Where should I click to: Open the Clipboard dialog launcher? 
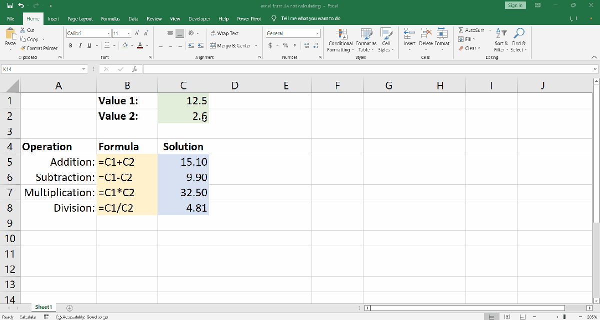[x=60, y=57]
